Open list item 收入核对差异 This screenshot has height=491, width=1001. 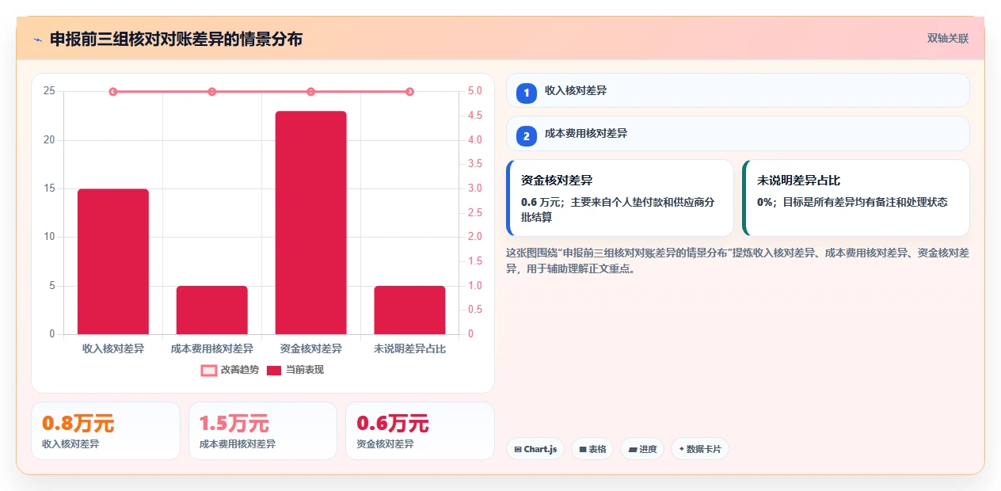pos(738,90)
